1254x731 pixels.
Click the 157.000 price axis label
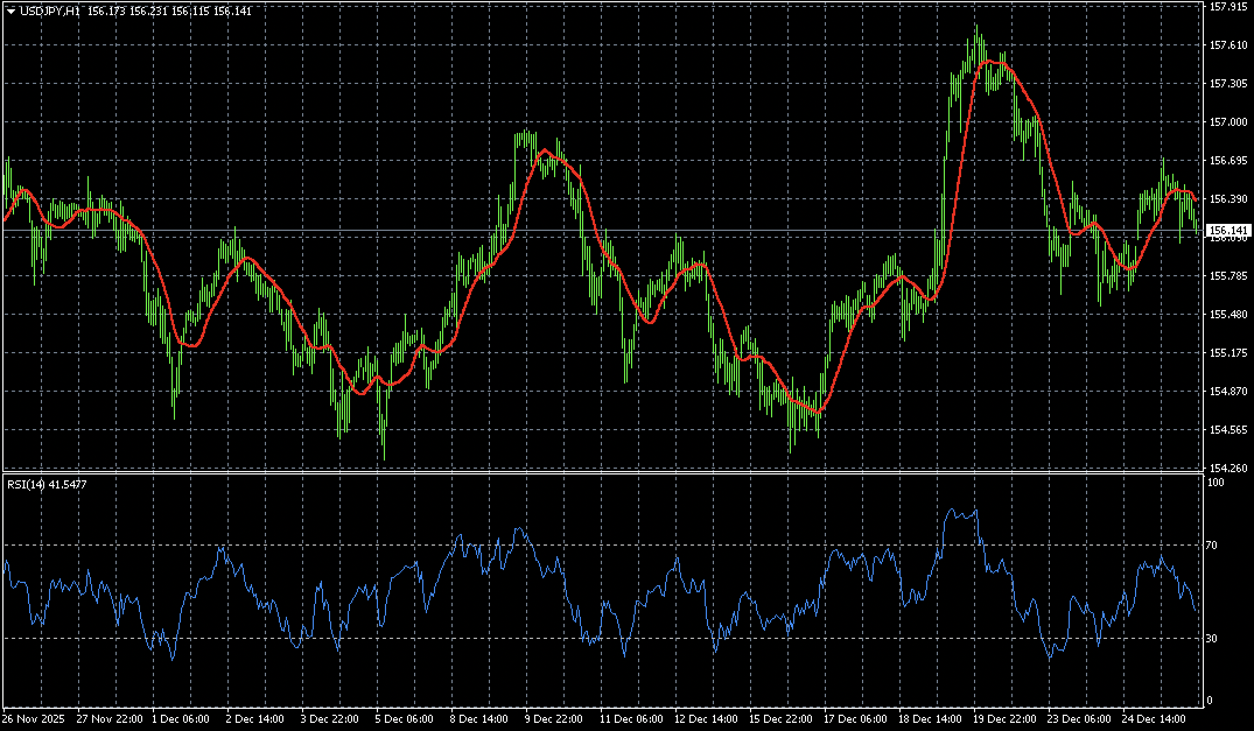(1230, 122)
